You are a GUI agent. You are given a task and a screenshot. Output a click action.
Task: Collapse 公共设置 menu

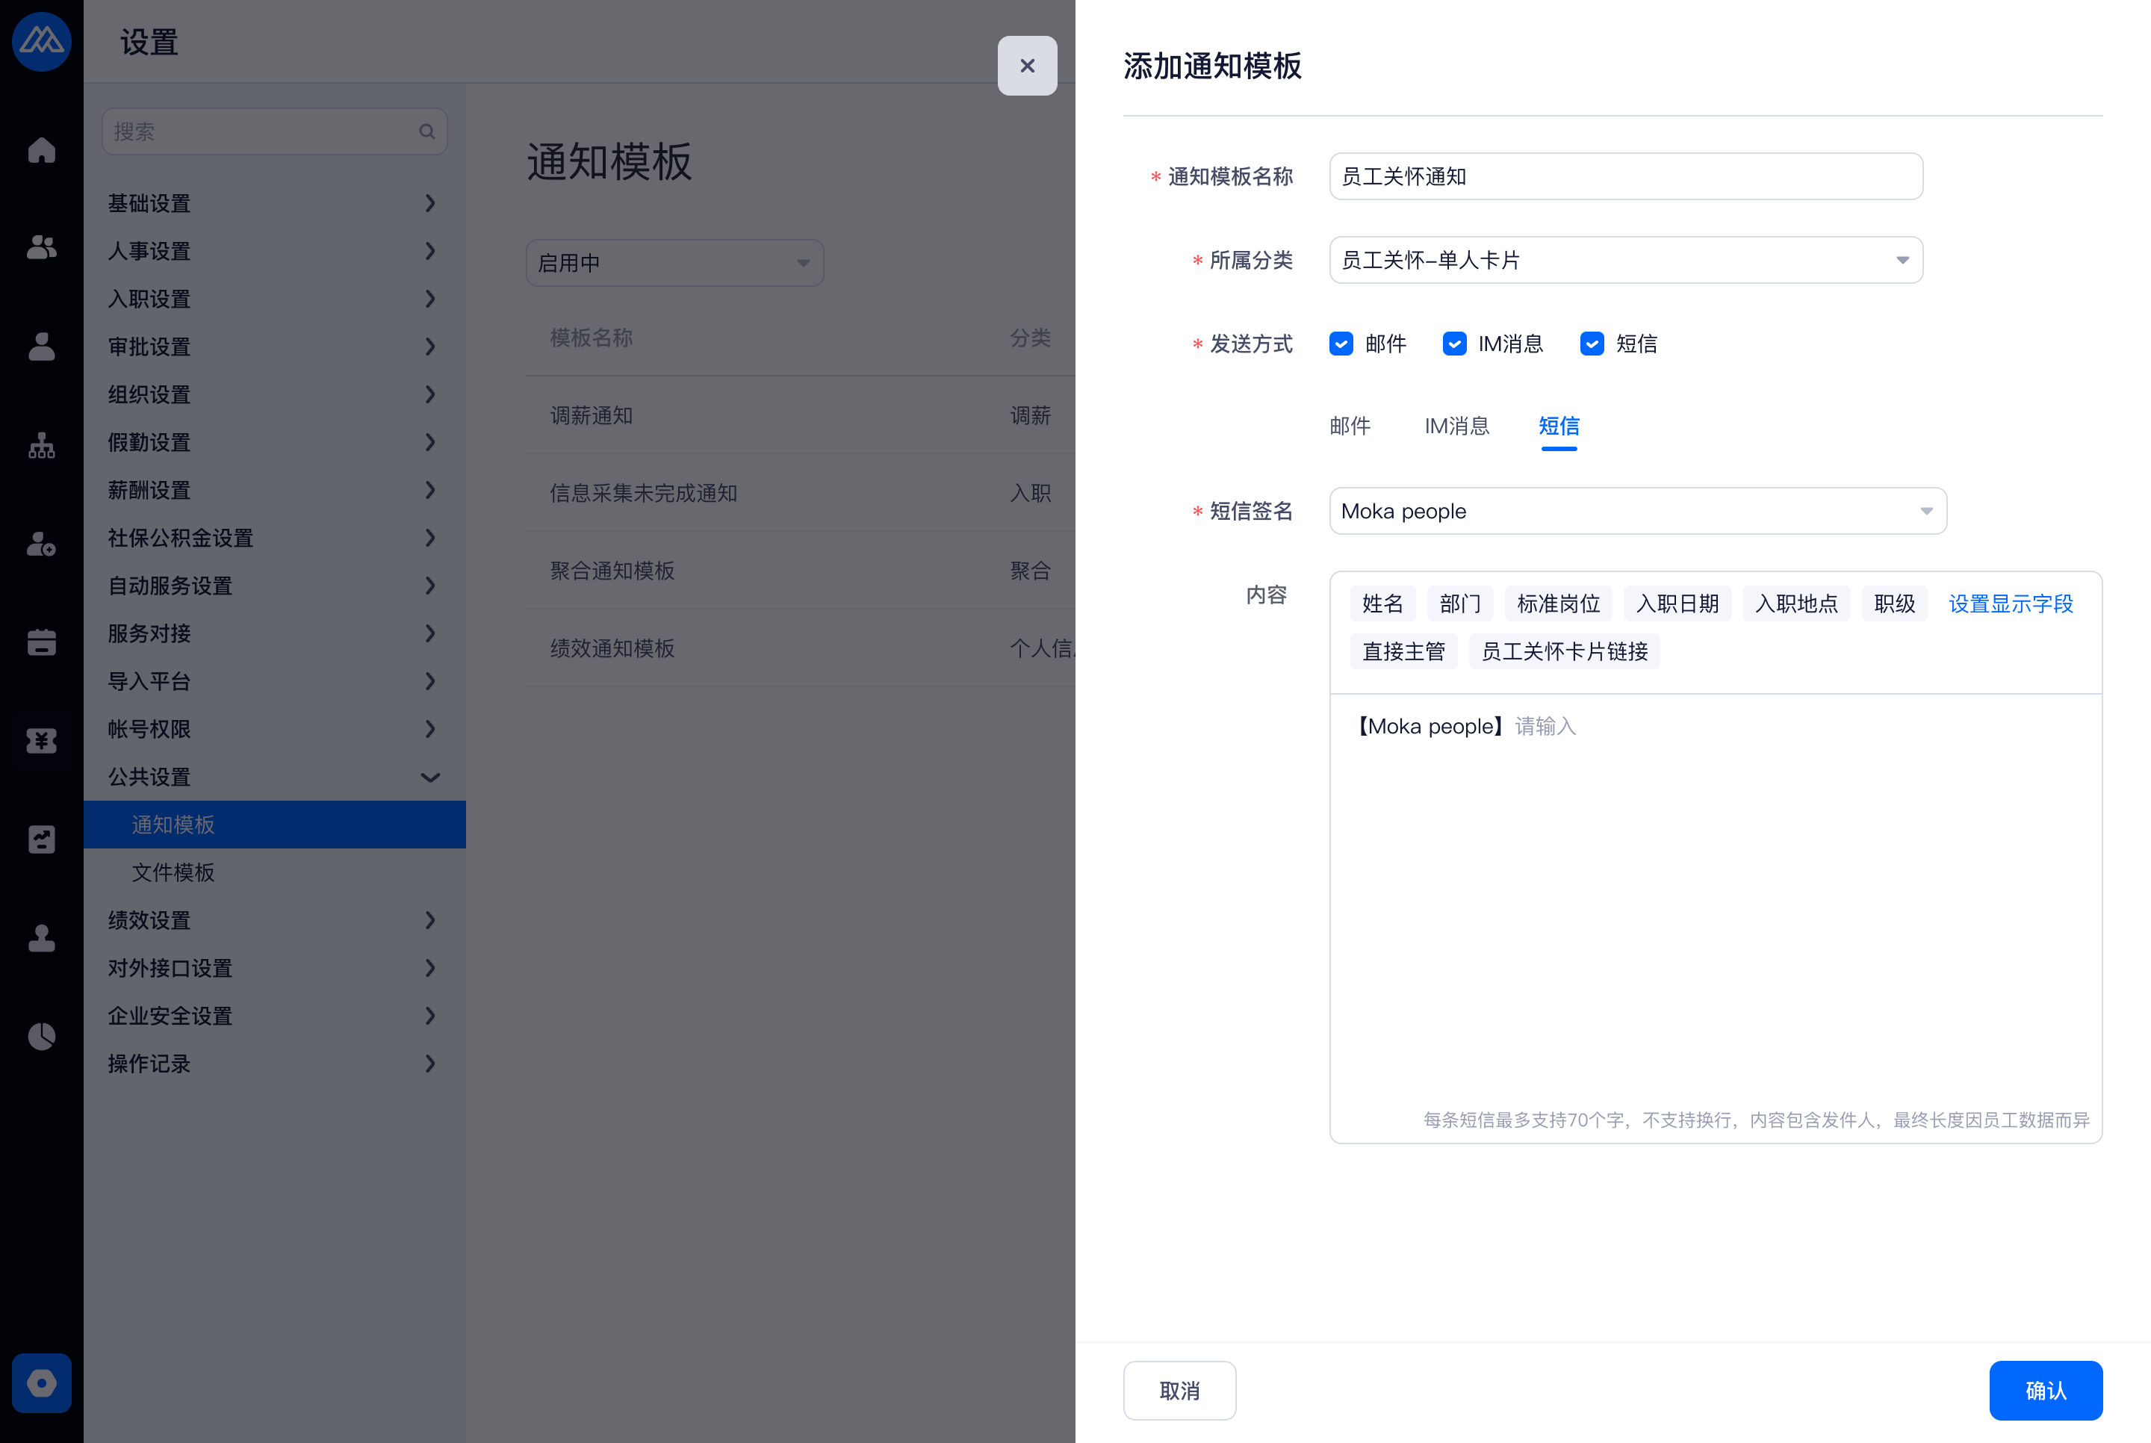point(274,777)
